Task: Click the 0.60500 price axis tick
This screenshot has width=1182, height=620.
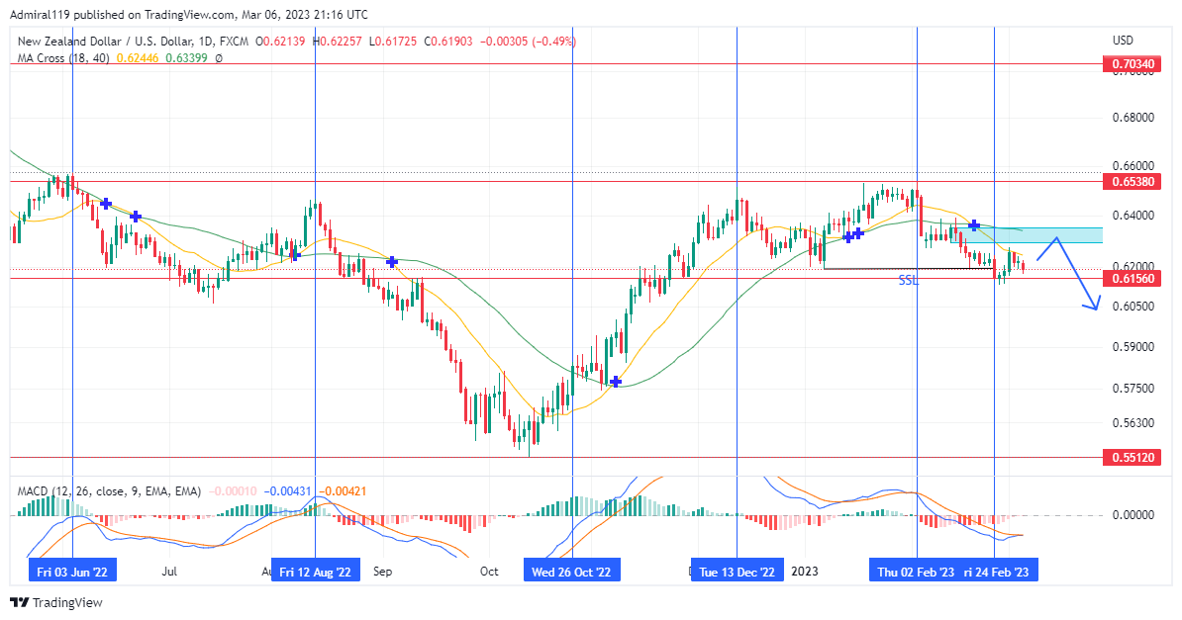Action: coord(1133,307)
